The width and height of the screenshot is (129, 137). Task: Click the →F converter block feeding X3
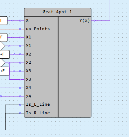point(5,71)
